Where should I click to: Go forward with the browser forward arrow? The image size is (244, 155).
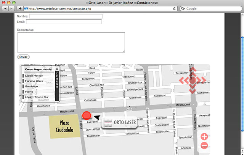coord(11,8)
